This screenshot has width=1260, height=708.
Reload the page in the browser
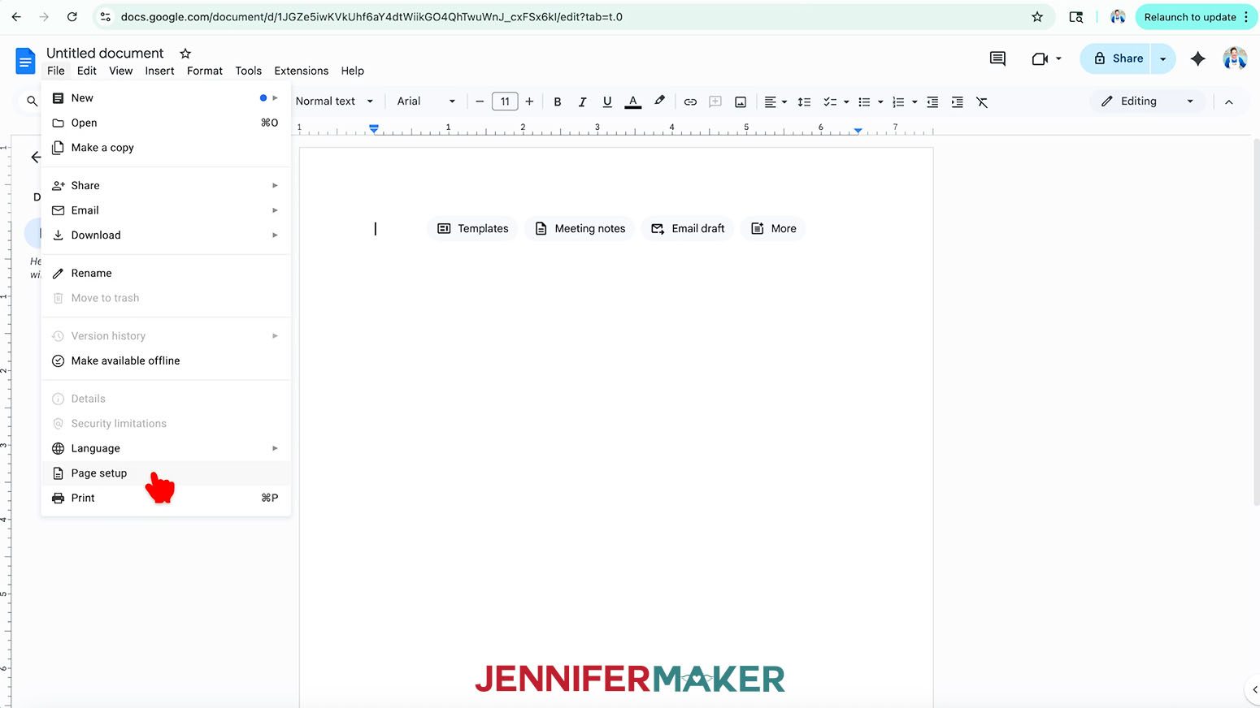tap(72, 16)
